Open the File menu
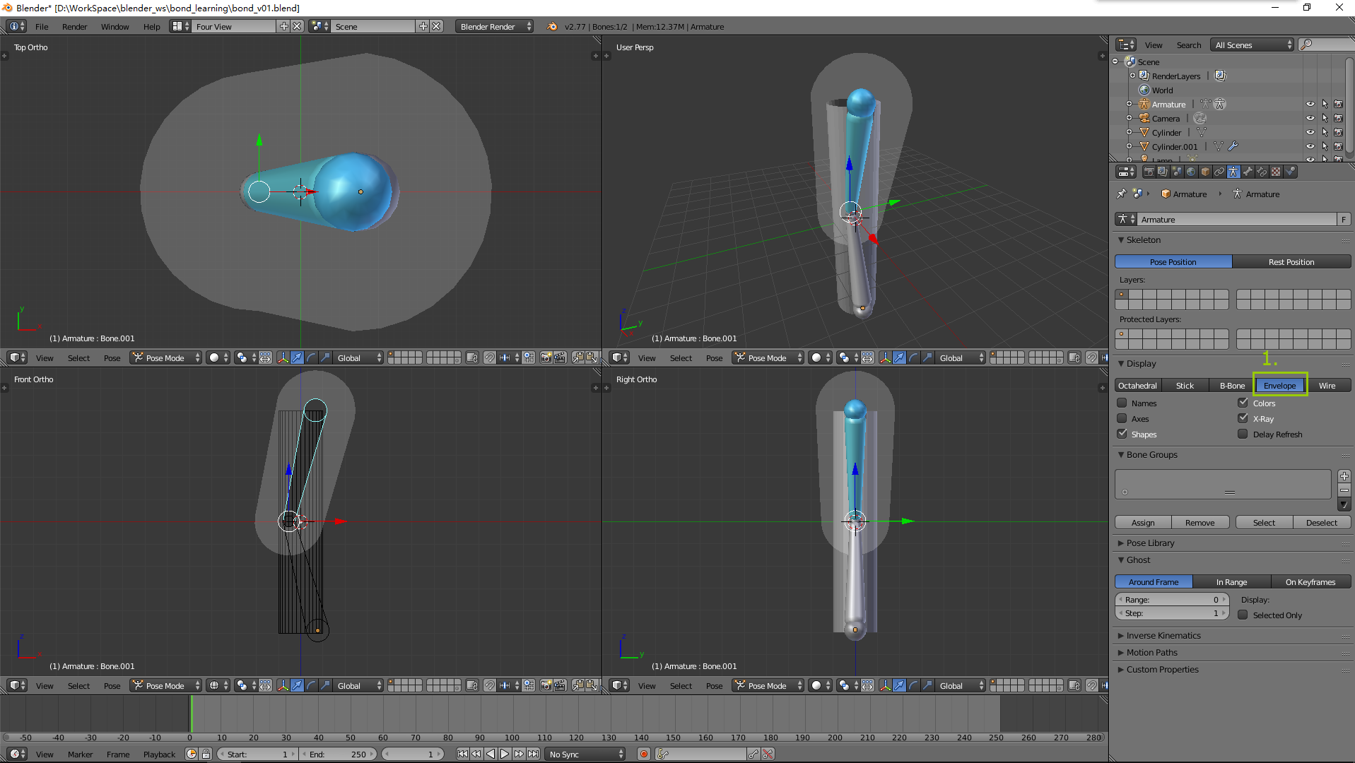This screenshot has height=763, width=1355. coord(42,26)
